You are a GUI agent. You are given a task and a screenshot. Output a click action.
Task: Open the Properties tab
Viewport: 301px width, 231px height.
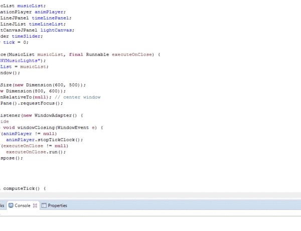57,205
